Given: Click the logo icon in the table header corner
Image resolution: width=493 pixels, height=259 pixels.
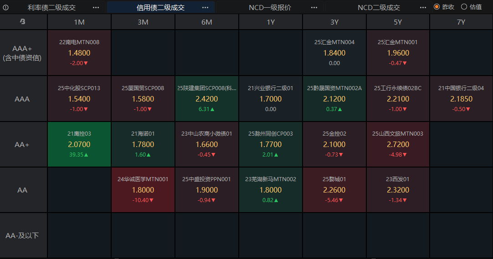Looking at the screenshot, I should click(23, 22).
